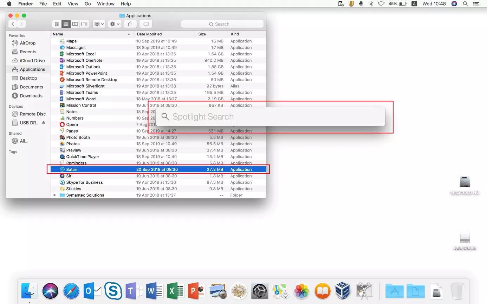The image size is (487, 304).
Task: Click the Edit Tags toolbar button
Action: [x=146, y=24]
